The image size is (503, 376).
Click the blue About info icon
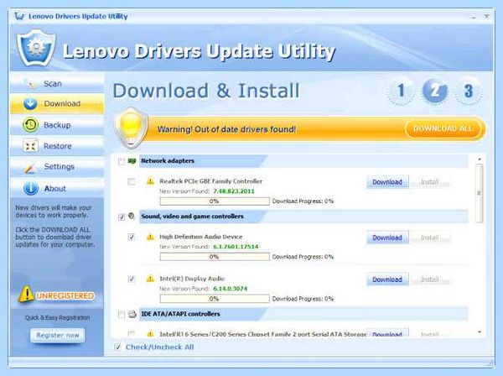coord(31,188)
